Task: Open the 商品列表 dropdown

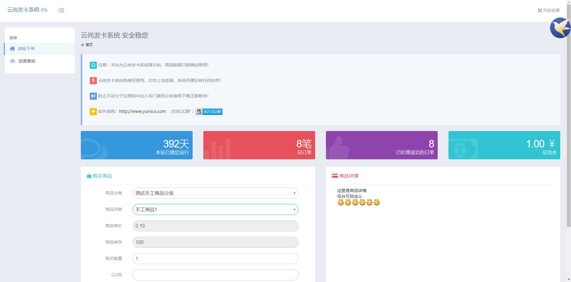Action: (215, 209)
